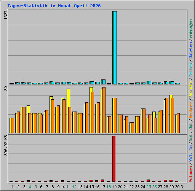The width and height of the screenshot is (195, 191).
Task: Click the day "8" axis label
Action: (53, 187)
